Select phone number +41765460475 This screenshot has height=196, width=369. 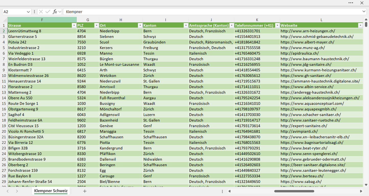(x=257, y=53)
